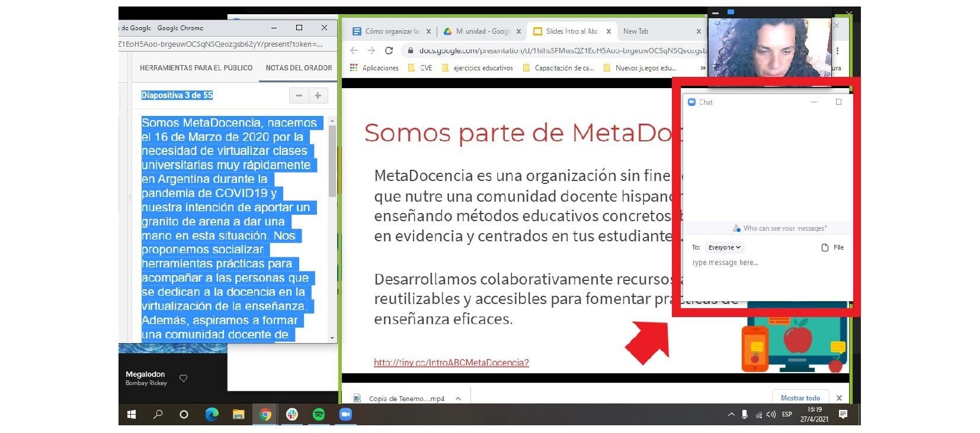Open Spotify from the taskbar
The width and height of the screenshot is (980, 433).
click(x=319, y=415)
